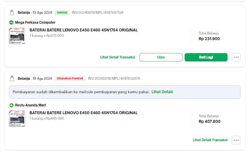Click Ulas button

coord(161,57)
